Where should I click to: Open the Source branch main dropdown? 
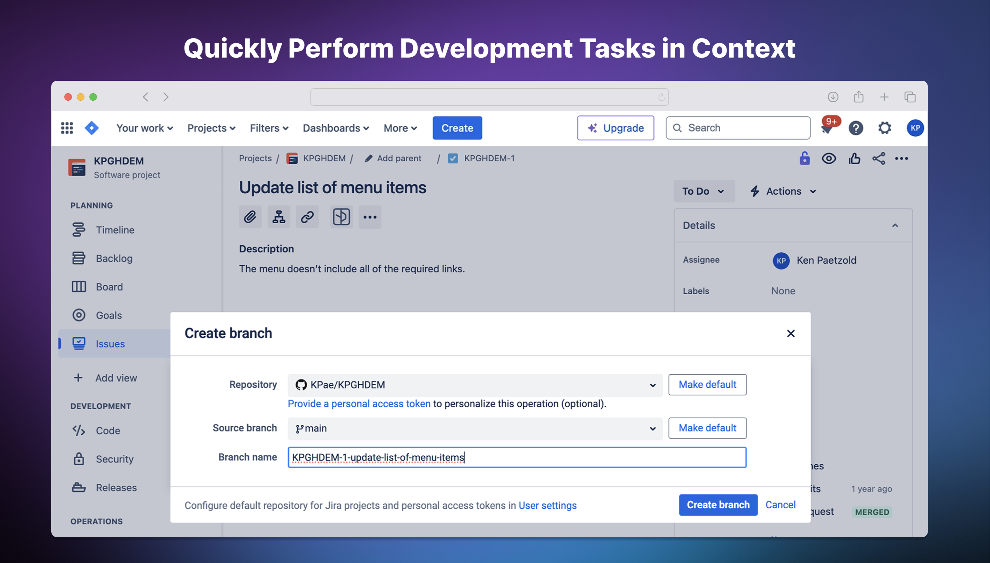tap(474, 429)
